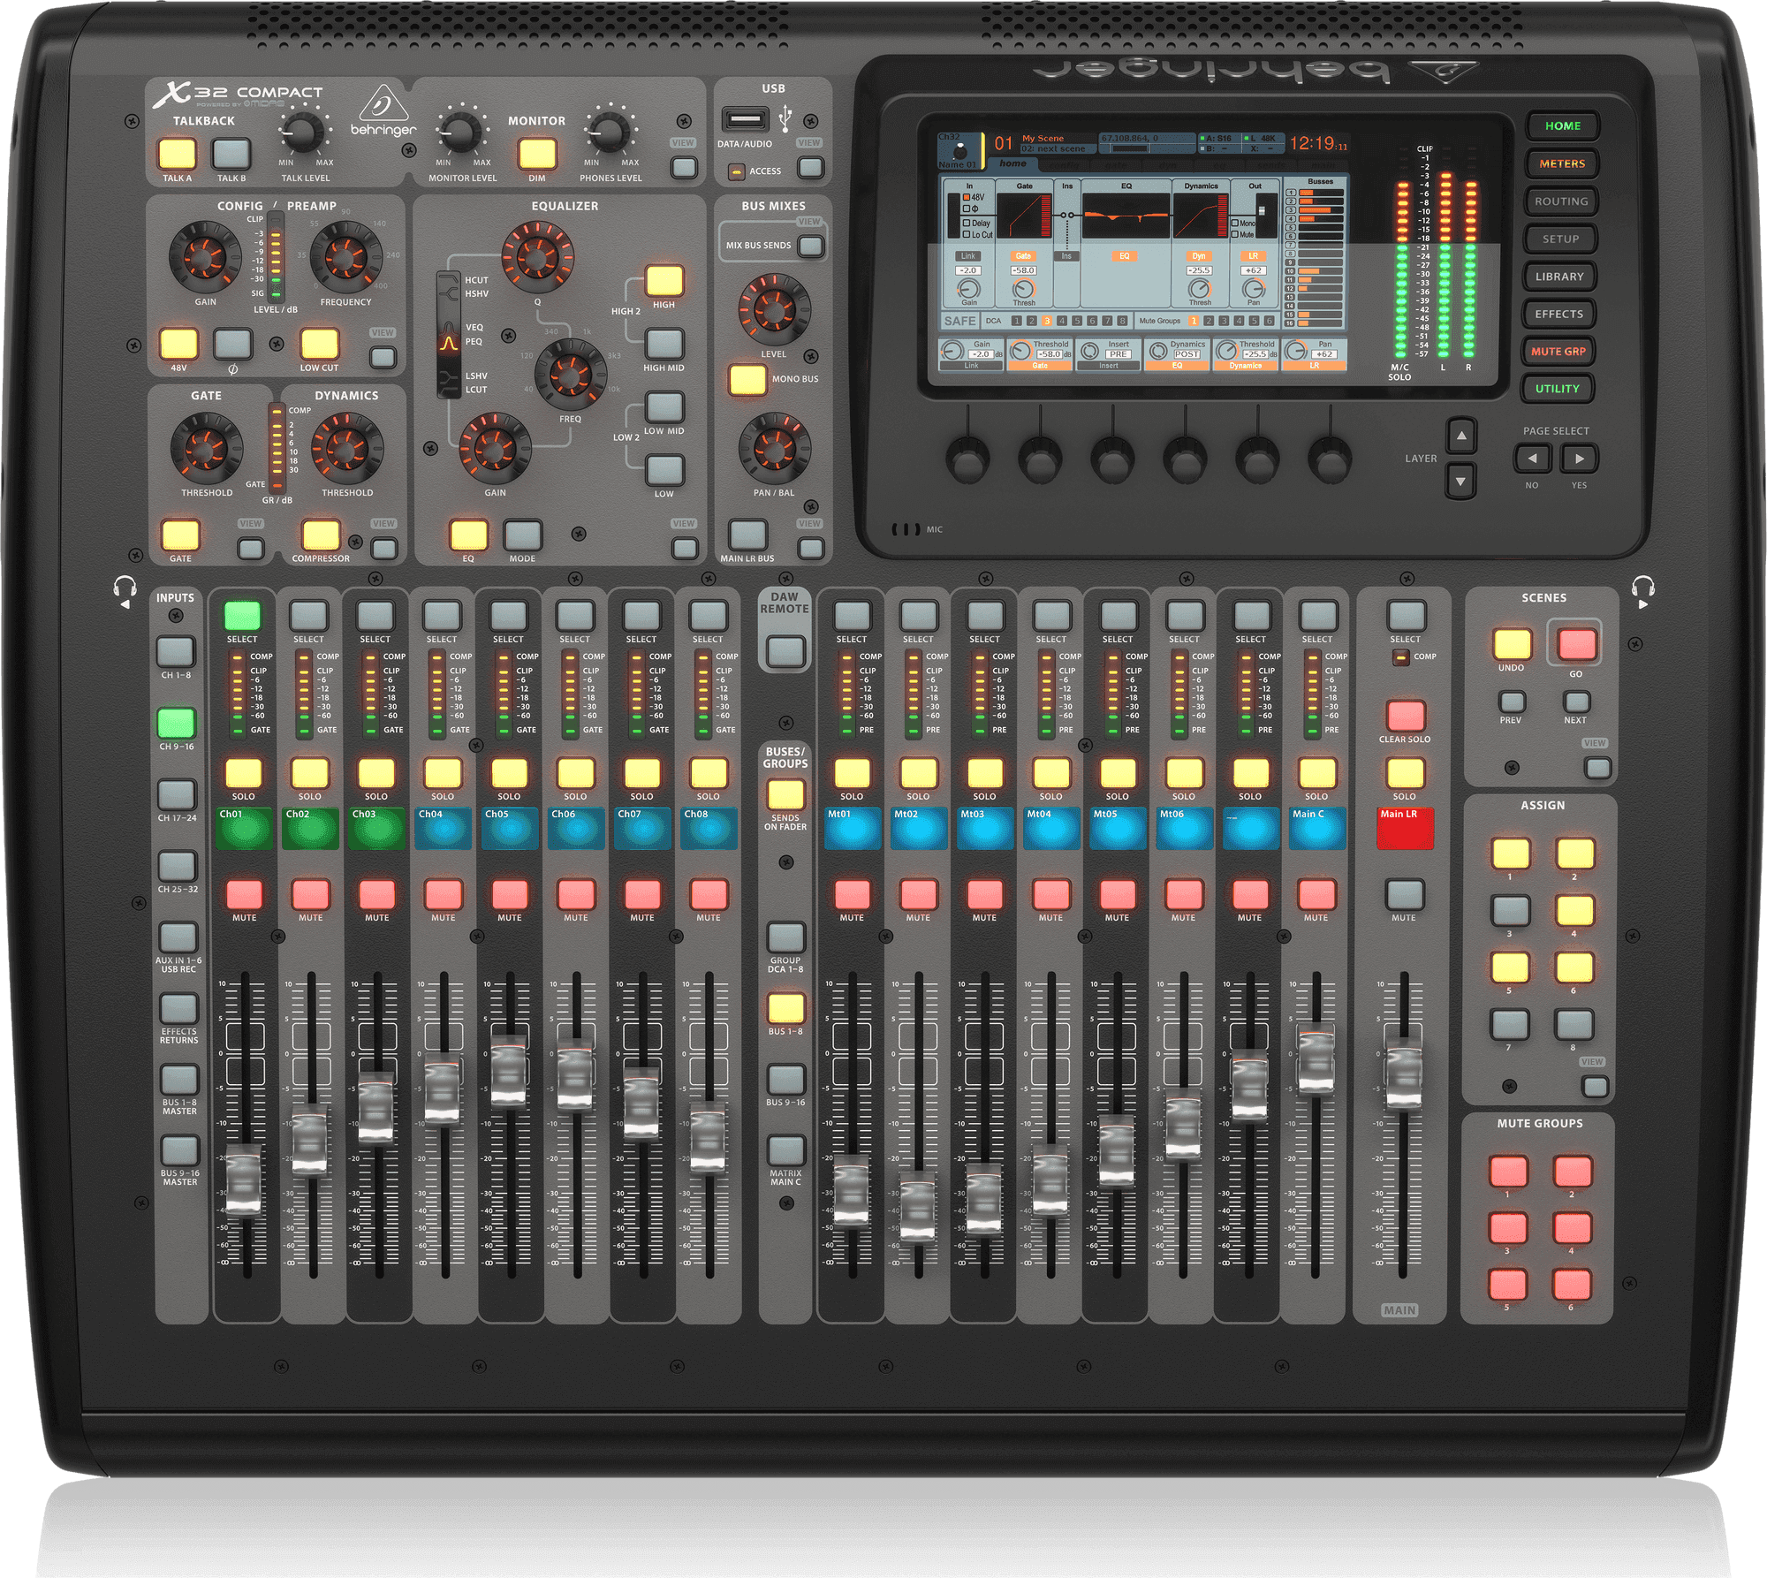
Task: Click the BUS 1-8 MASTER layer button
Action: [179, 1080]
